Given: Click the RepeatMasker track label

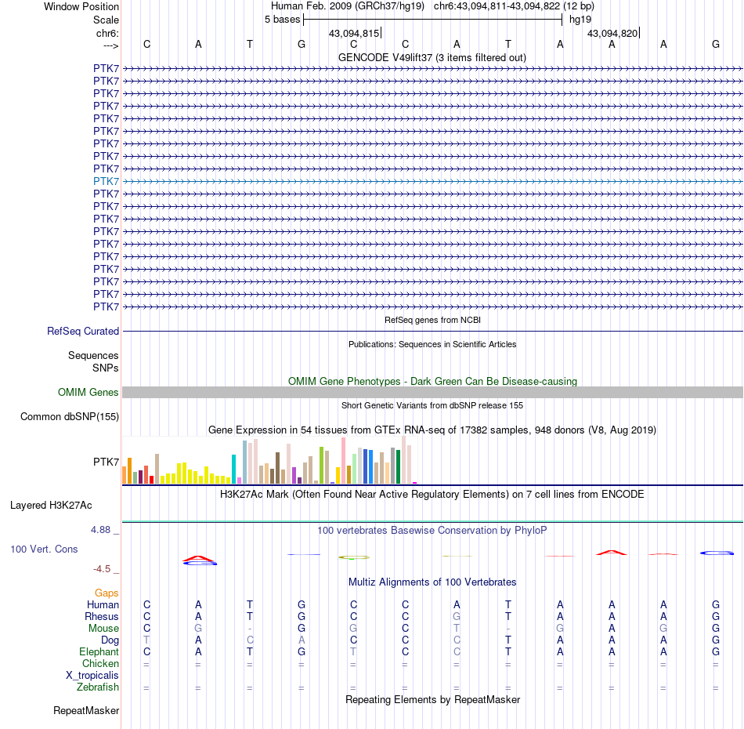Looking at the screenshot, I should coord(86,710).
